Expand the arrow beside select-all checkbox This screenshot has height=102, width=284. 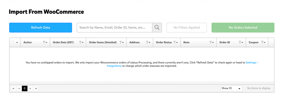point(17,42)
